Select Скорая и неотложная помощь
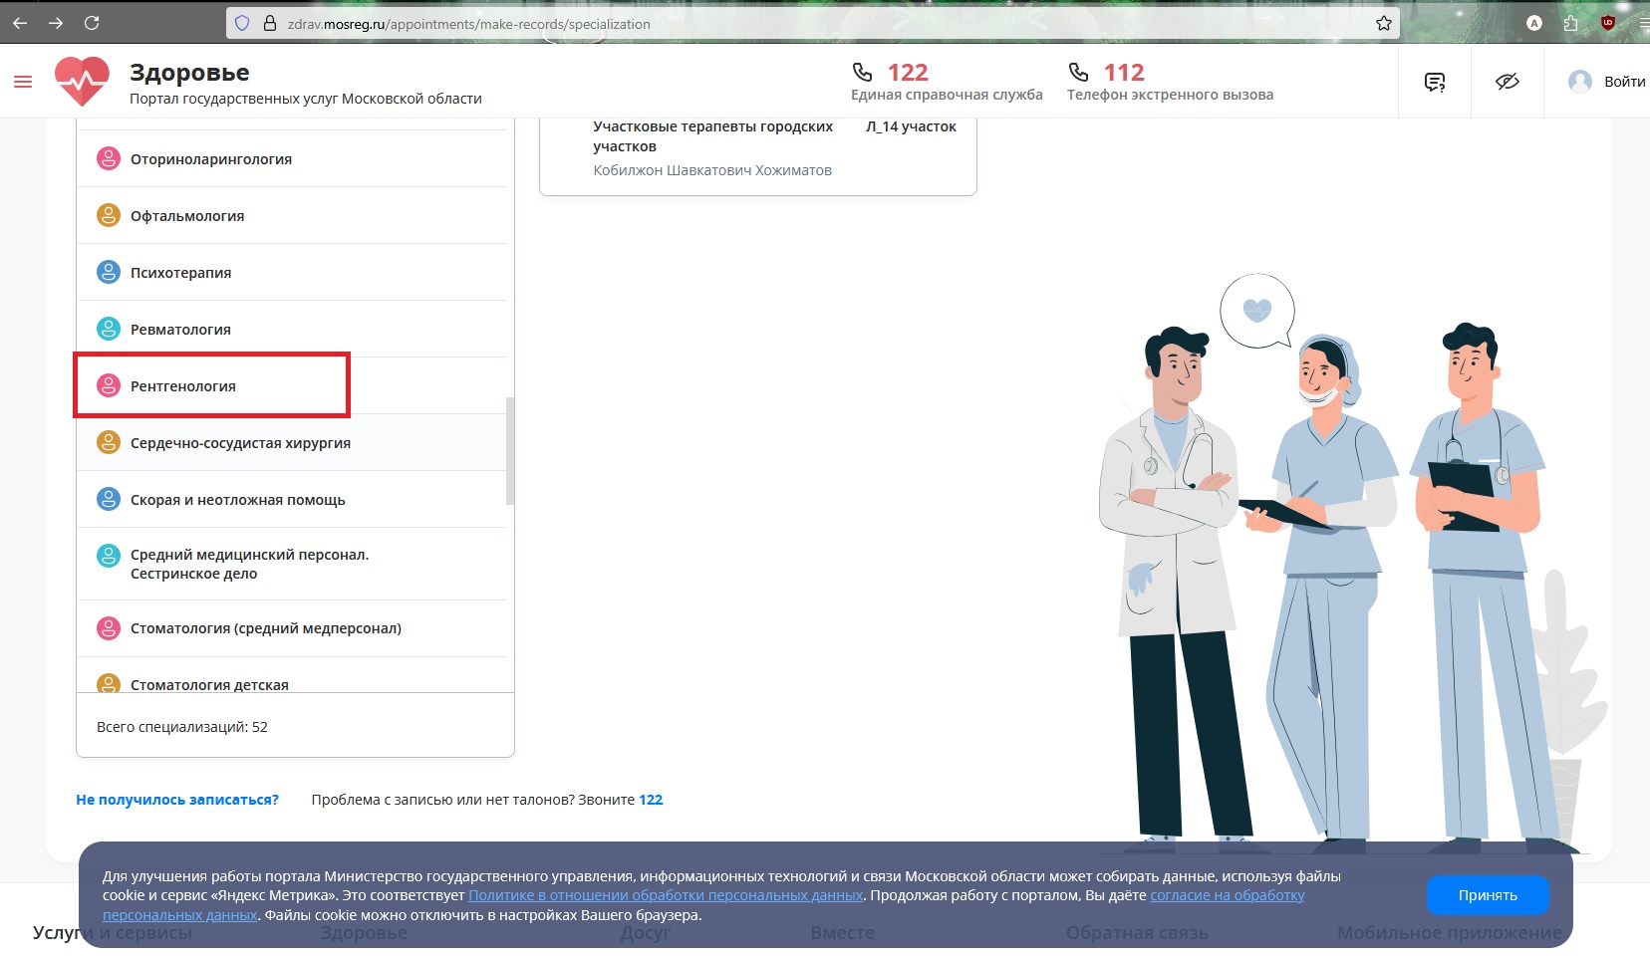The width and height of the screenshot is (1650, 958). coord(237,500)
